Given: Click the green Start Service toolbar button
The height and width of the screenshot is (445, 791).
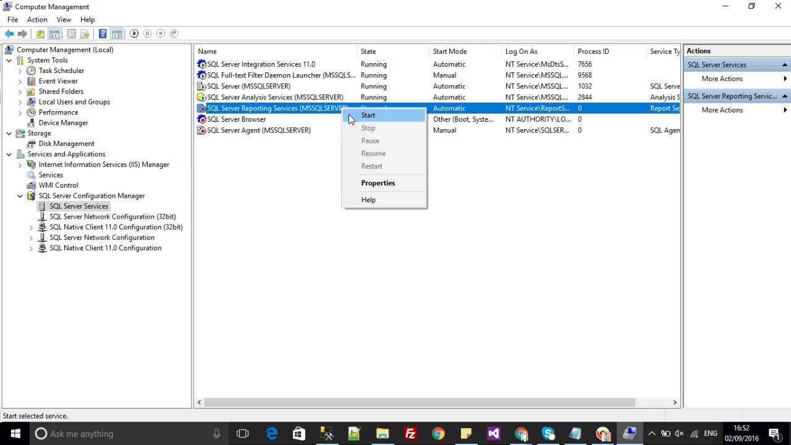Looking at the screenshot, I should pyautogui.click(x=133, y=33).
